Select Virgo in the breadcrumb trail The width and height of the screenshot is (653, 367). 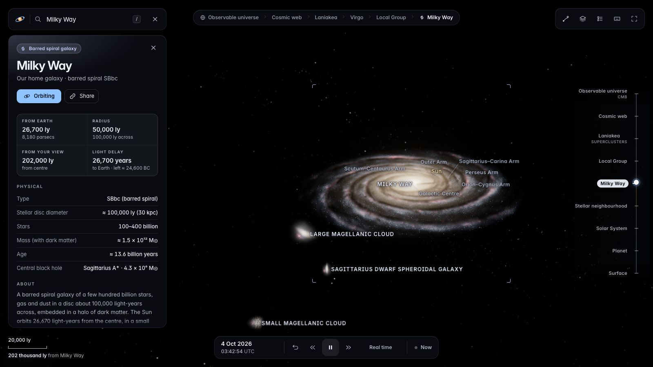coord(357,18)
